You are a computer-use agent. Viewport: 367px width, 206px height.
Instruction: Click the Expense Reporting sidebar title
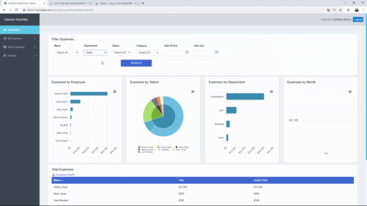[16, 19]
